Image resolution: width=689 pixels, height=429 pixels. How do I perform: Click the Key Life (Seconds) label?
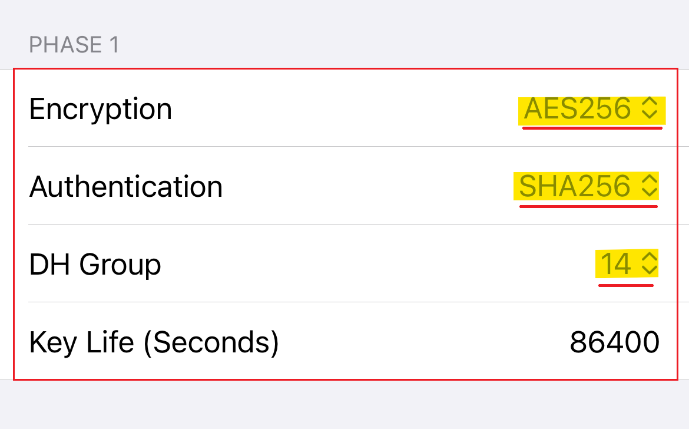click(x=154, y=342)
